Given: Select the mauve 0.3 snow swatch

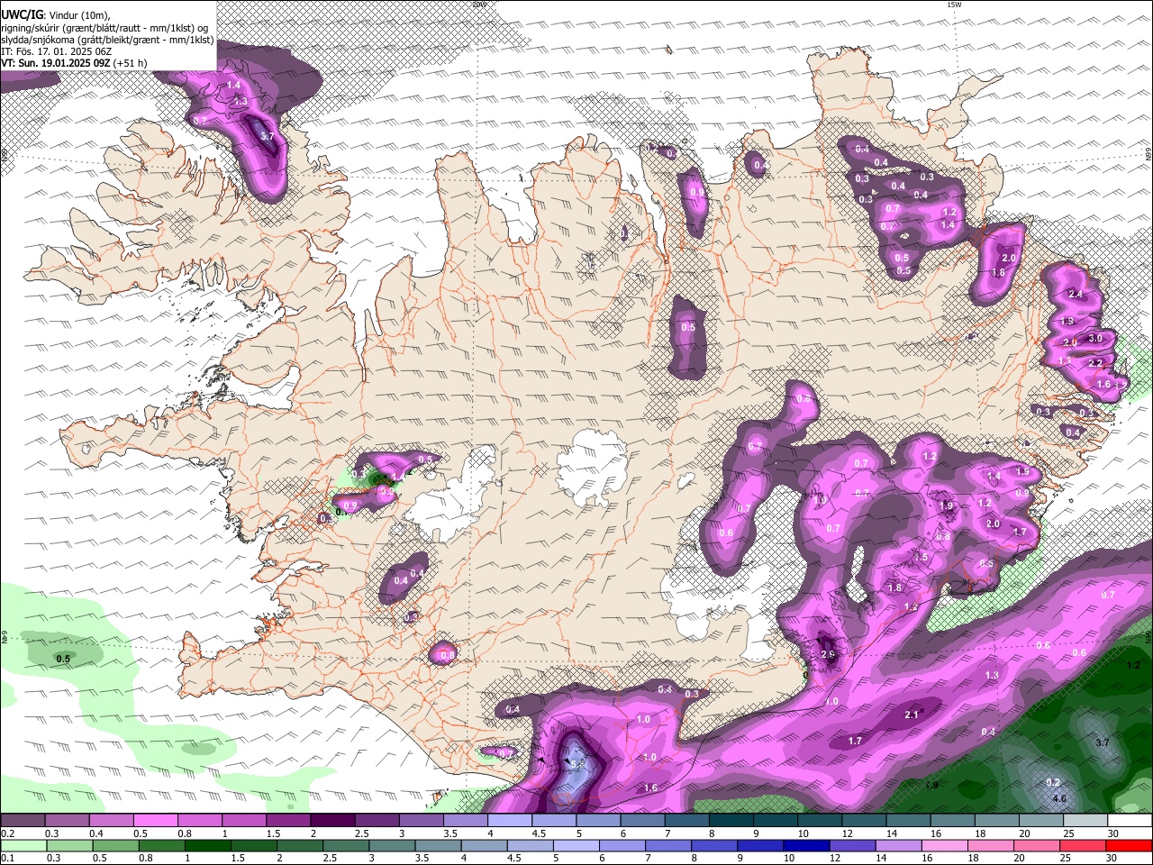Looking at the screenshot, I should click(67, 820).
